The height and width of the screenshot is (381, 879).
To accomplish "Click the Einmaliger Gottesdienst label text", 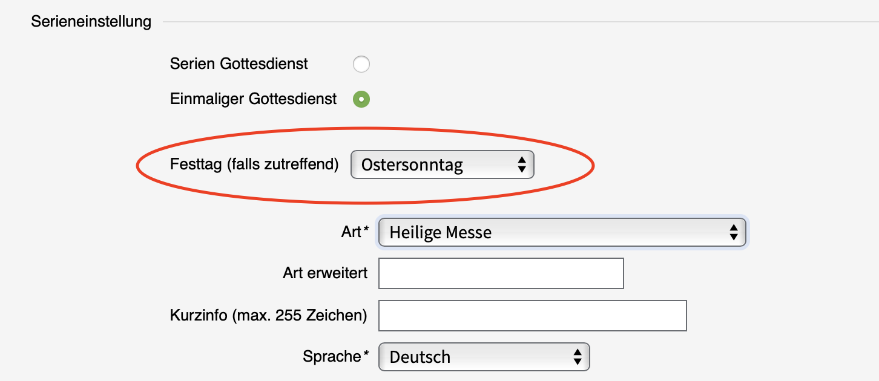I will pyautogui.click(x=253, y=99).
